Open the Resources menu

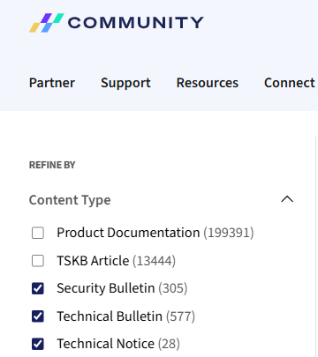[x=208, y=83]
